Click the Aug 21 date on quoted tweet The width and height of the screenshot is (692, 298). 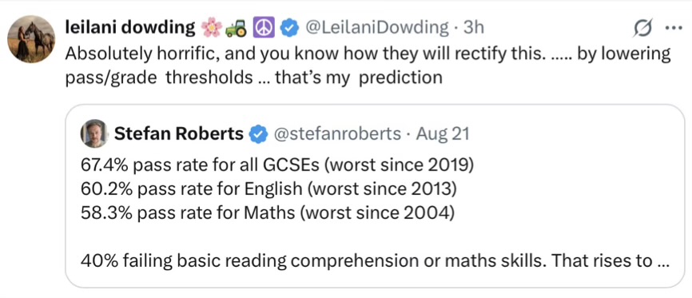[x=442, y=134]
